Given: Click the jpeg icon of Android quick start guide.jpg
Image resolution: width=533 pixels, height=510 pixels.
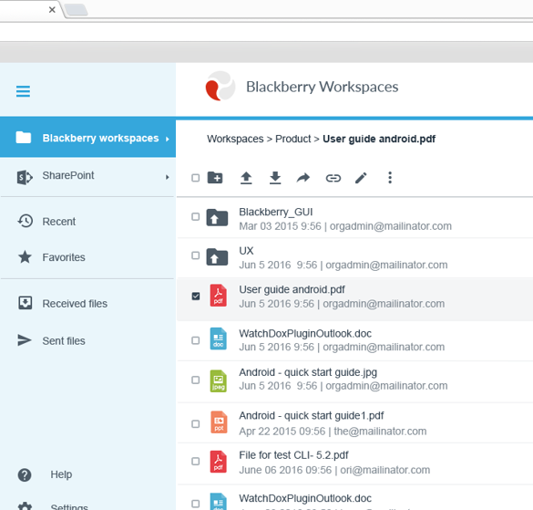Looking at the screenshot, I should [x=219, y=381].
